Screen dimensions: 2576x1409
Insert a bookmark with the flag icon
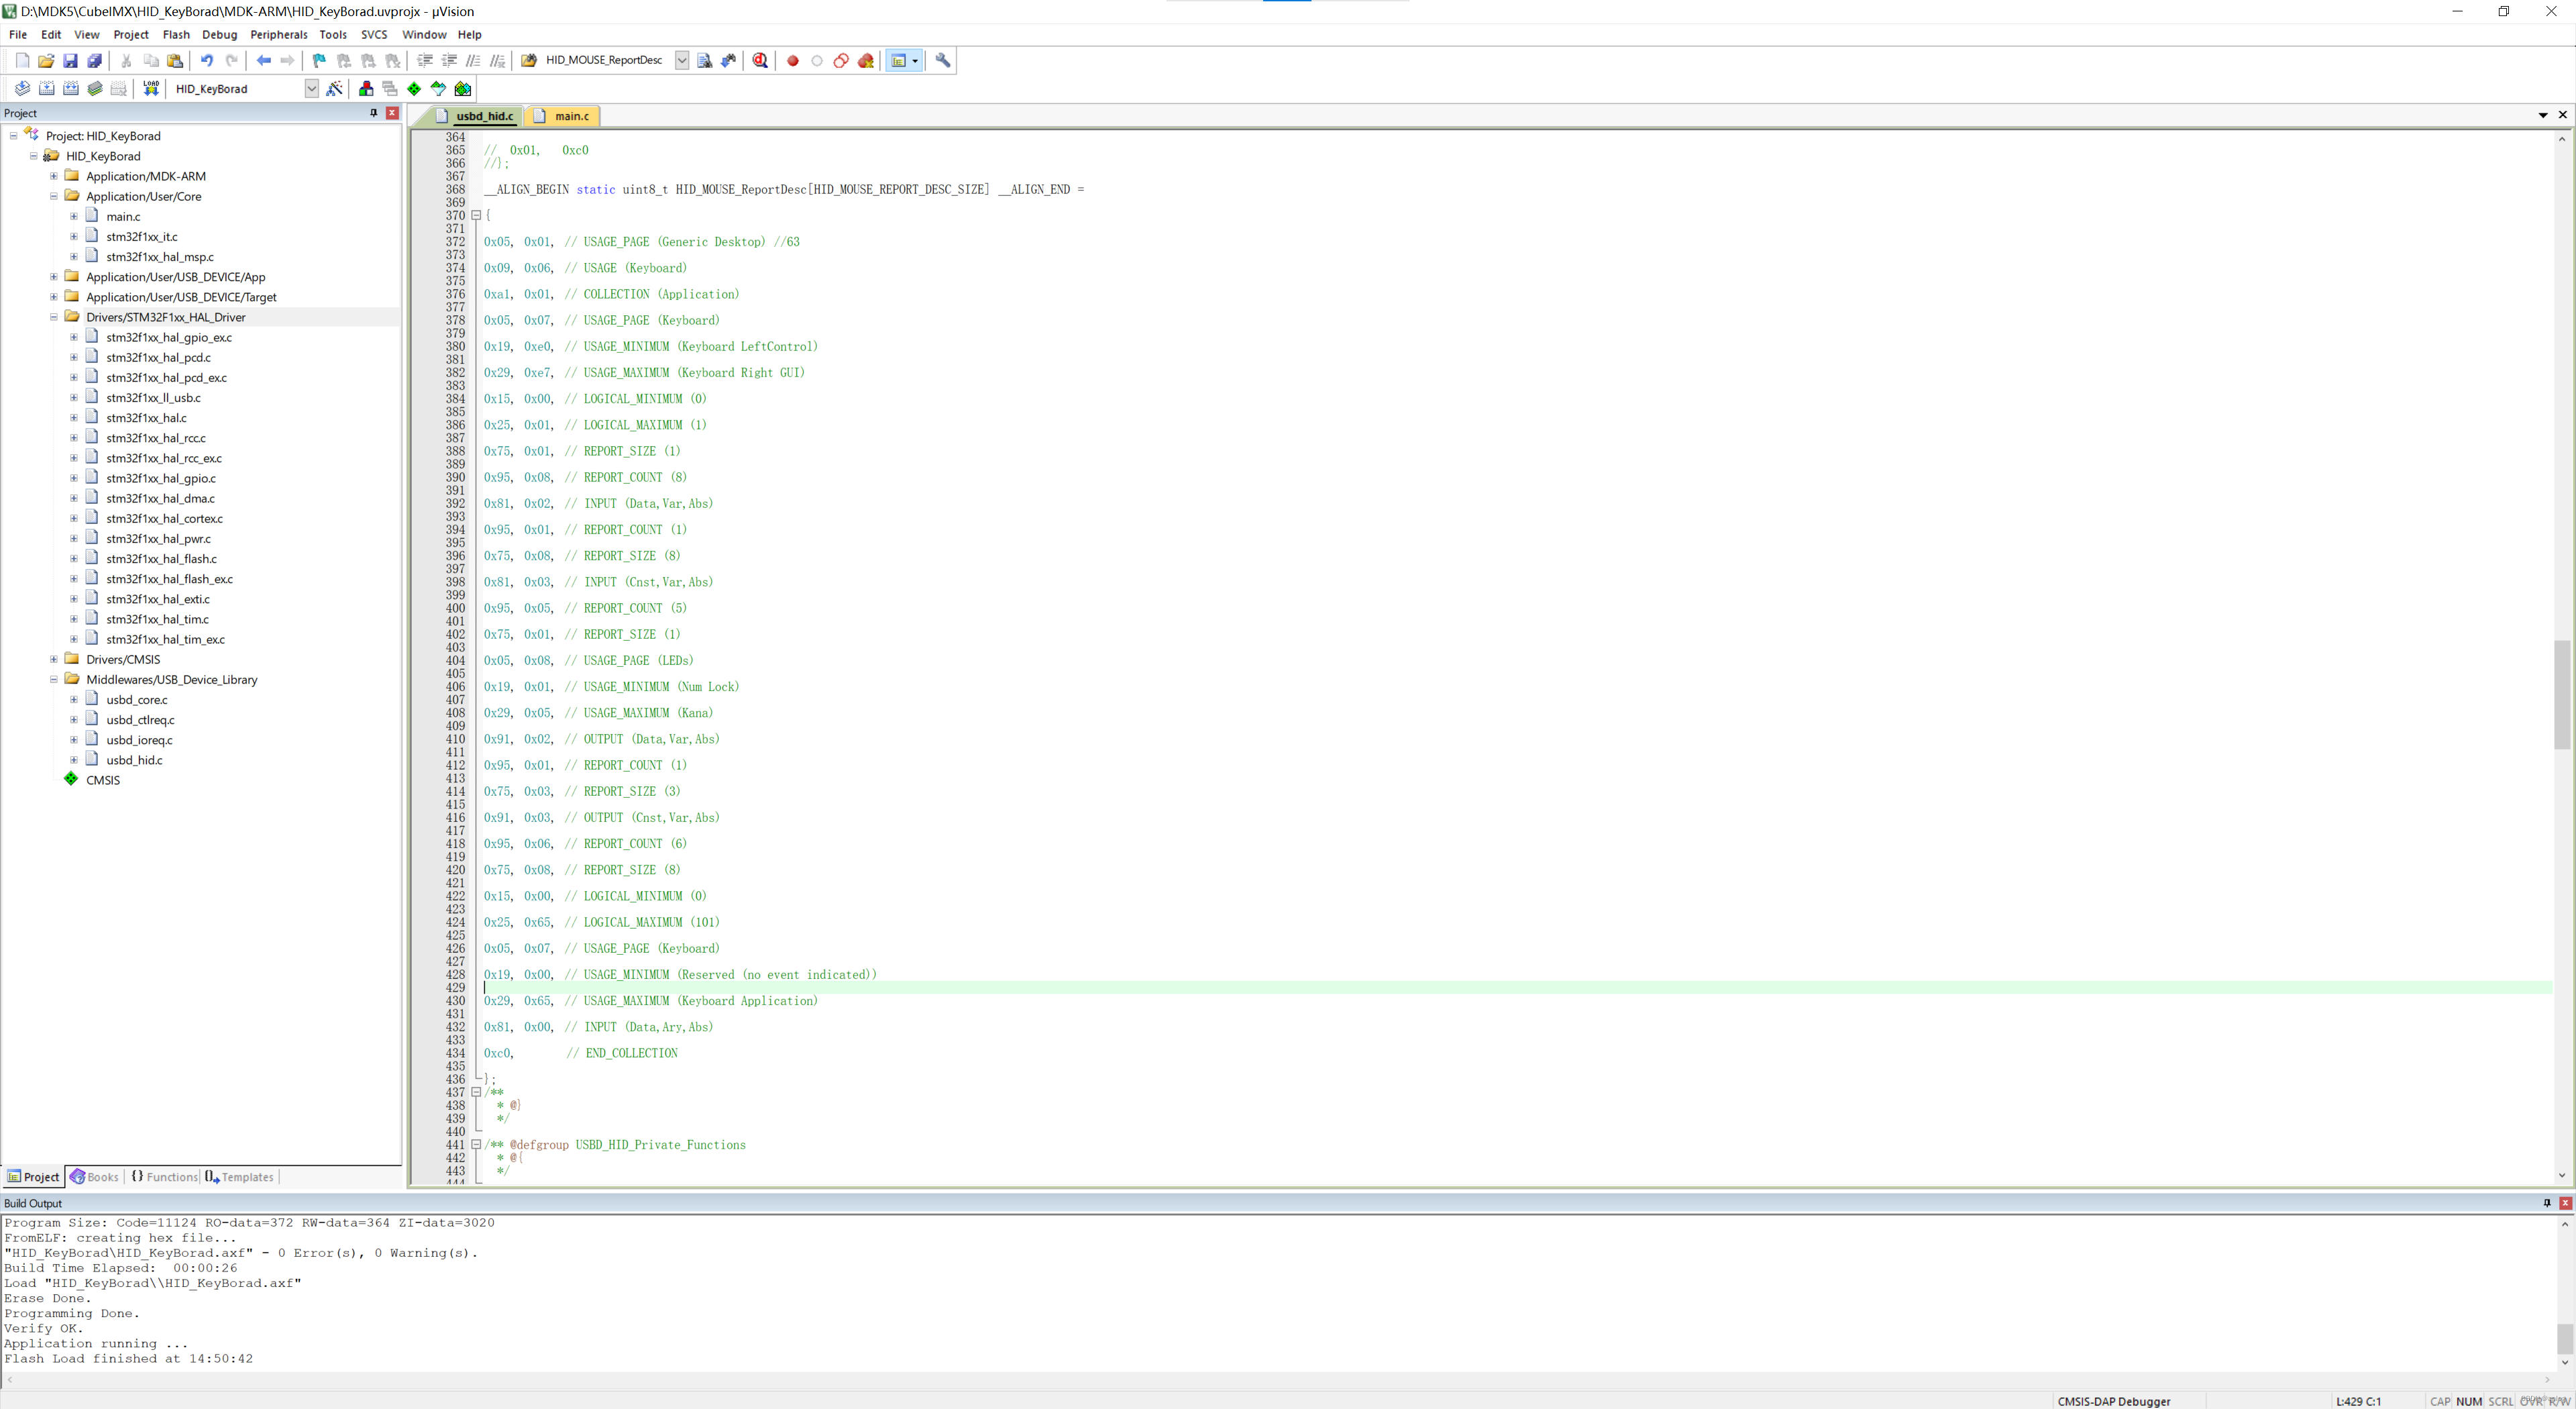[320, 61]
